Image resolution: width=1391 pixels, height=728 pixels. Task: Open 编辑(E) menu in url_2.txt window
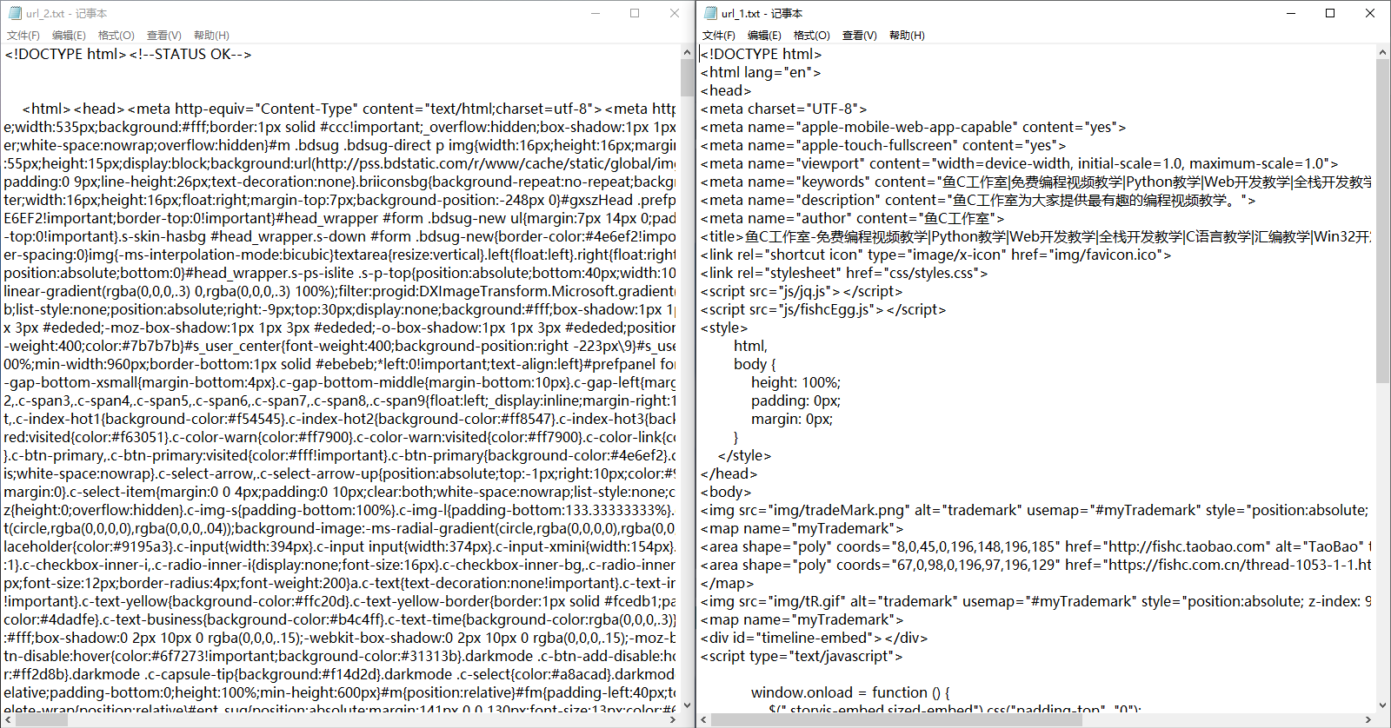click(x=69, y=36)
